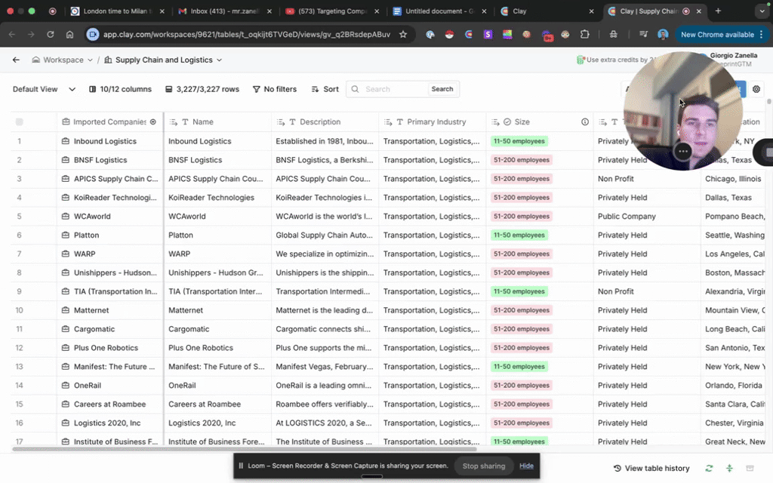Click the green refresh icon near table history
Viewport: 773px width, 483px height.
coord(709,469)
